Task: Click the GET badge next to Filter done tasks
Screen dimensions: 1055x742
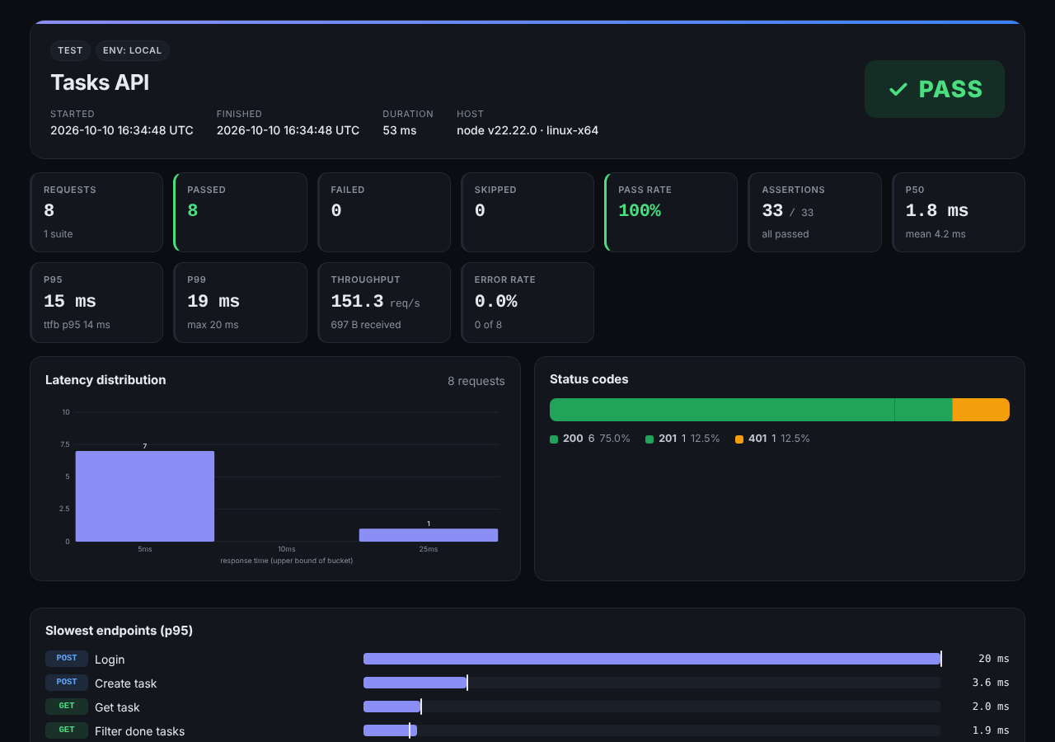Action: tap(67, 730)
